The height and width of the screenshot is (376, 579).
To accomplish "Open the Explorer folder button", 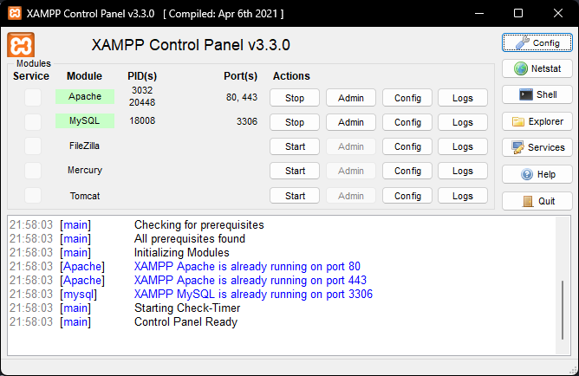I will (x=537, y=121).
